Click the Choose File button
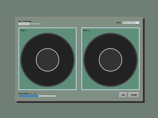This screenshot has width=158, height=118. point(24,24)
